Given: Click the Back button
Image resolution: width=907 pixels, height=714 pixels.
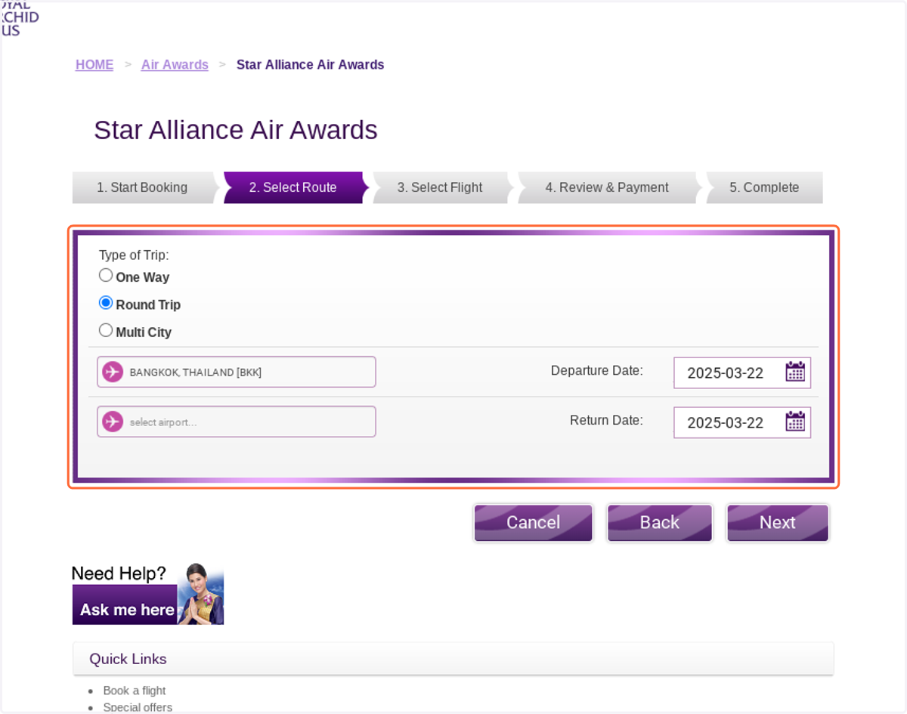Looking at the screenshot, I should (660, 523).
